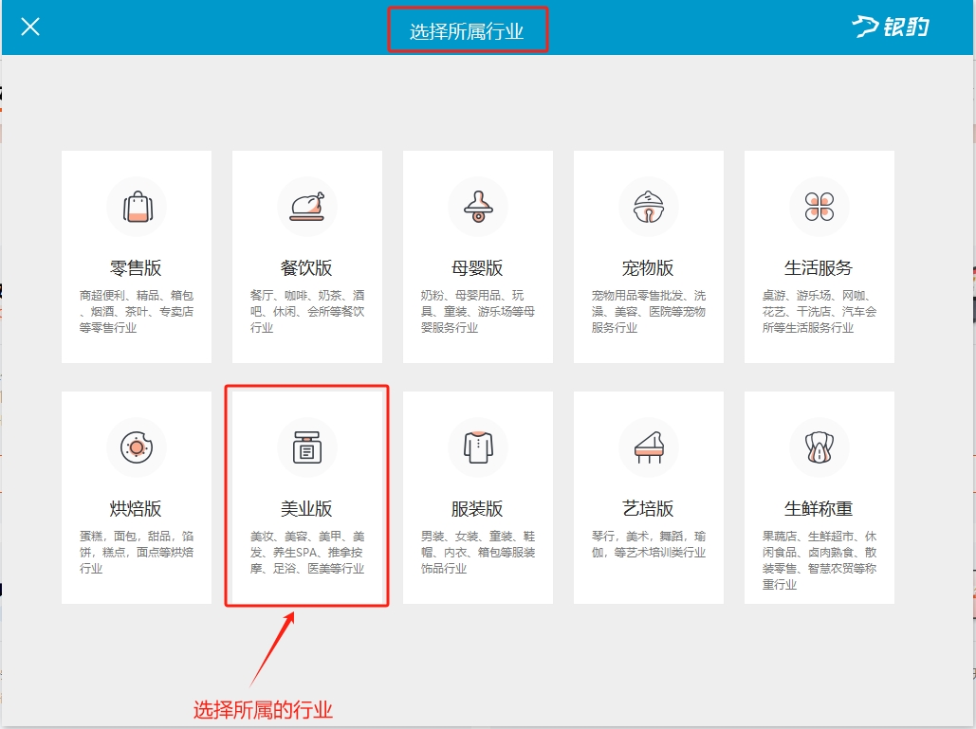Image resolution: width=976 pixels, height=729 pixels.
Task: Select the vegetable icon for 生鲜称重
Action: [819, 447]
